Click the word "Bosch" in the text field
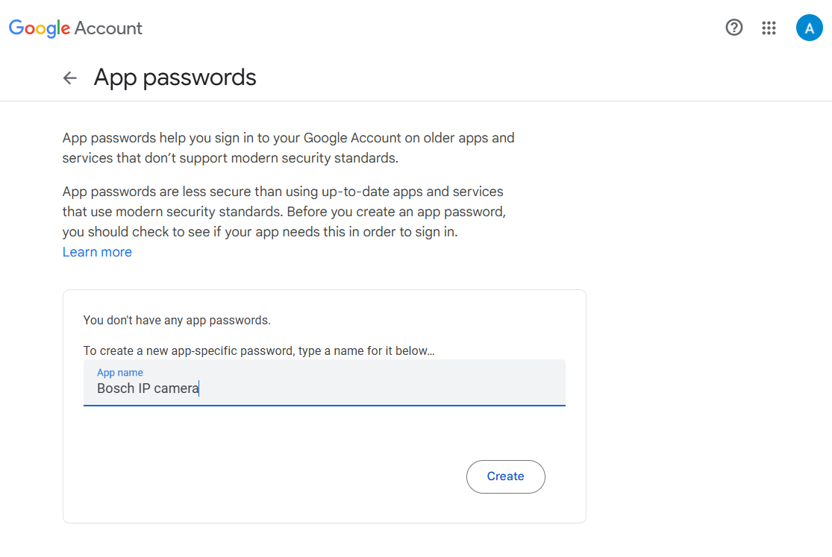832x557 pixels. pyautogui.click(x=115, y=388)
